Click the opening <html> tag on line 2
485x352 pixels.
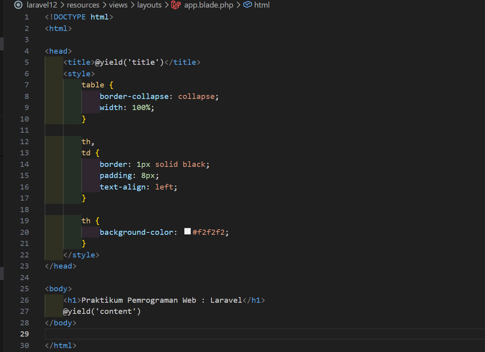click(x=59, y=29)
